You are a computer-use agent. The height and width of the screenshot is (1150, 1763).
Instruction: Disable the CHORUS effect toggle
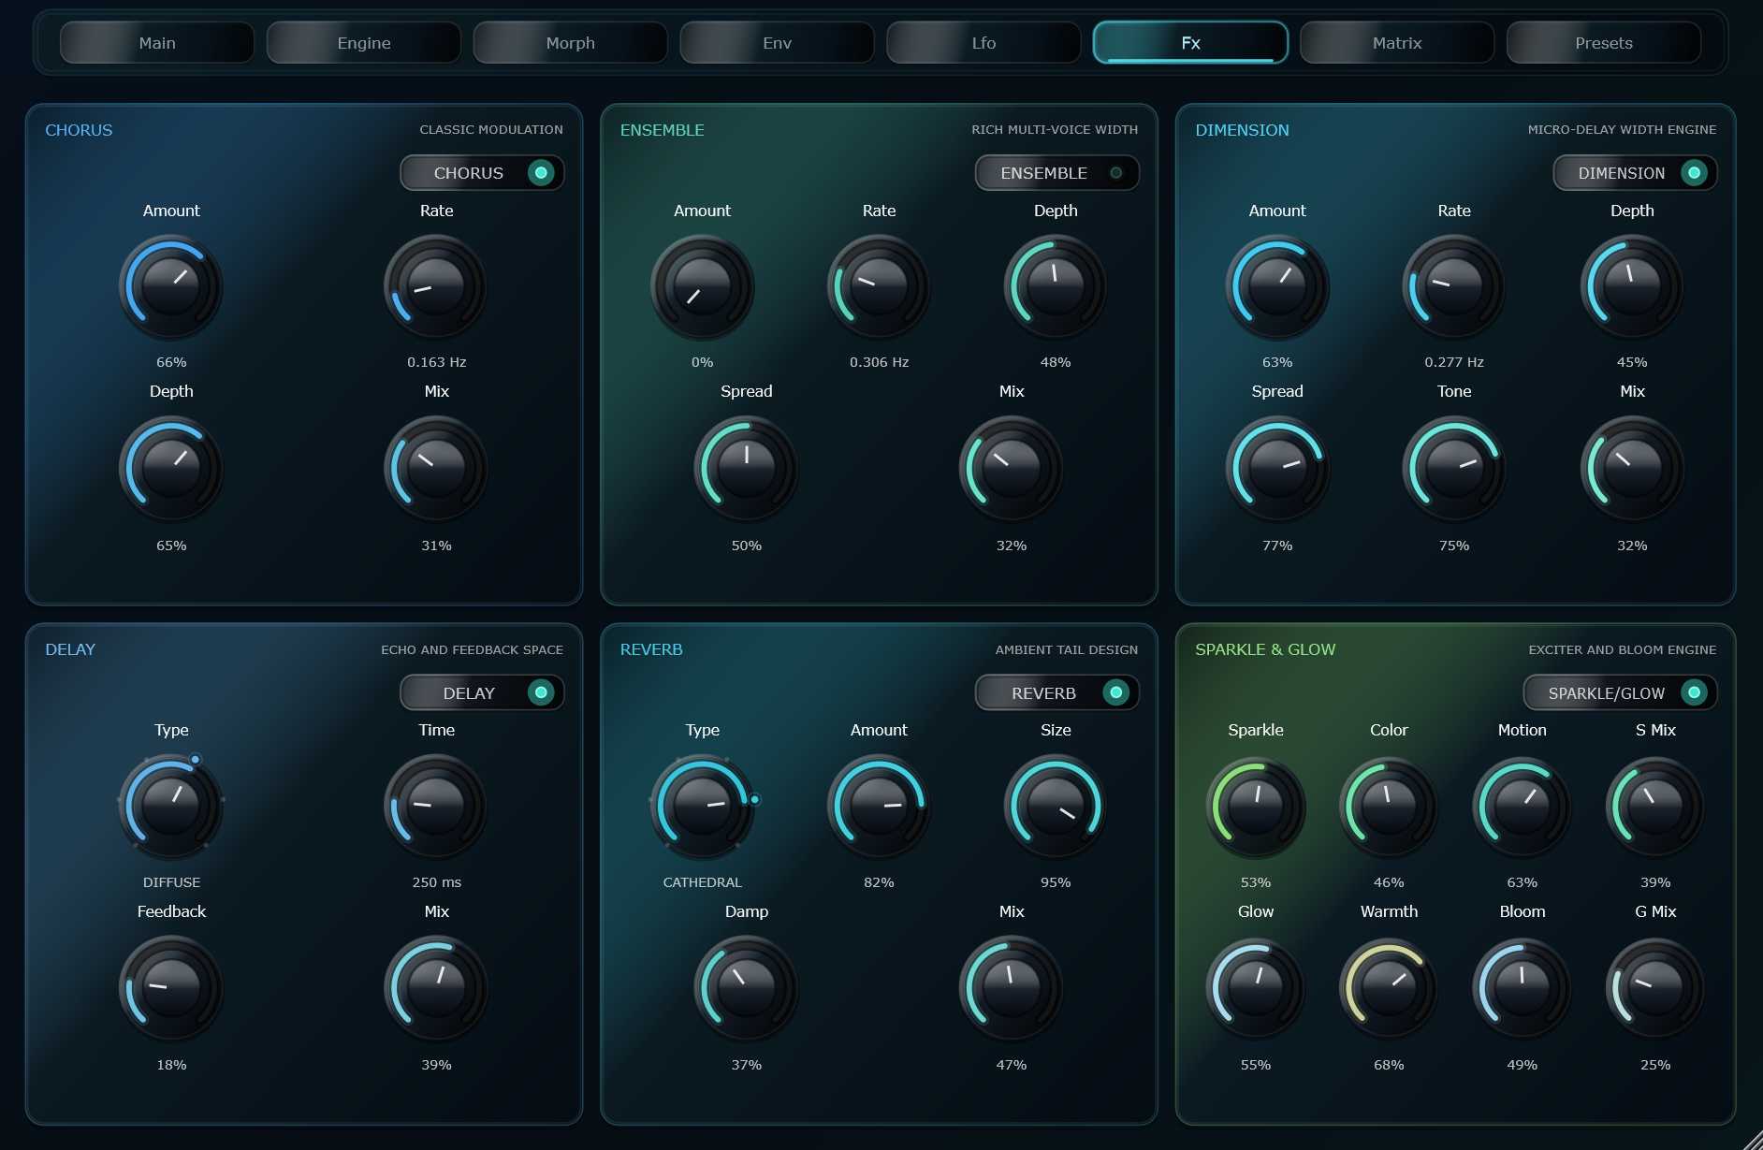pyautogui.click(x=482, y=173)
